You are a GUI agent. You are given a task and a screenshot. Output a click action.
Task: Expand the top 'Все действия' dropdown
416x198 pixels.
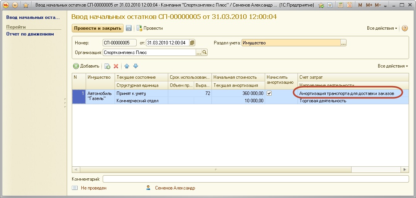382,28
